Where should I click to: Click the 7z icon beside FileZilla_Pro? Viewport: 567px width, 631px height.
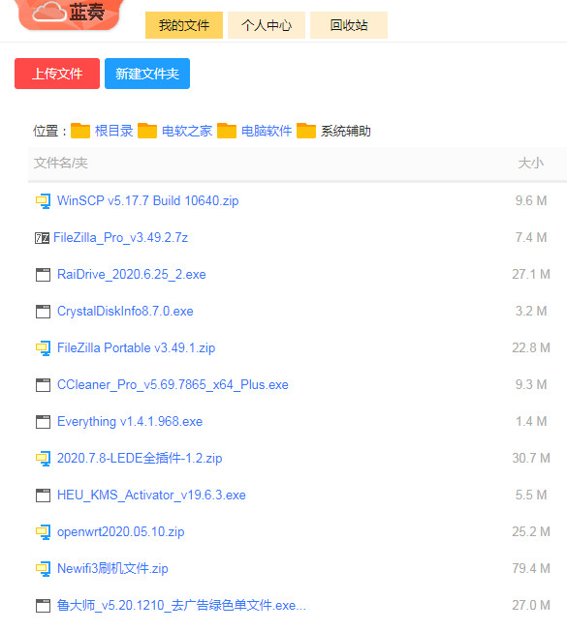42,238
